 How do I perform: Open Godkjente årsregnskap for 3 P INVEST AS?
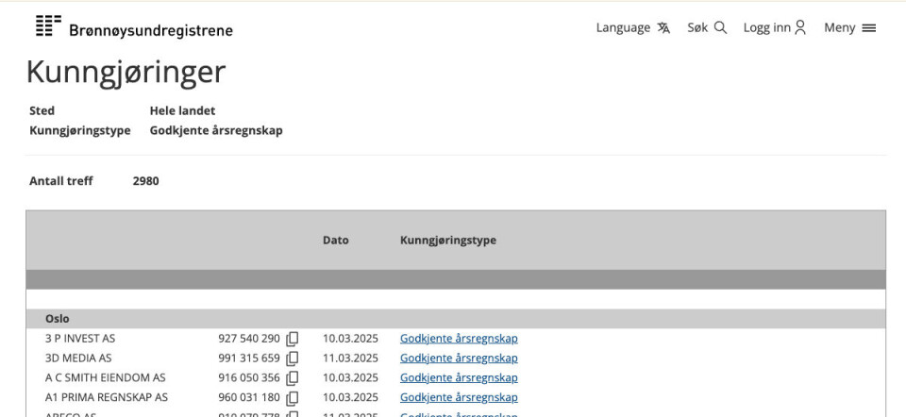[459, 339]
